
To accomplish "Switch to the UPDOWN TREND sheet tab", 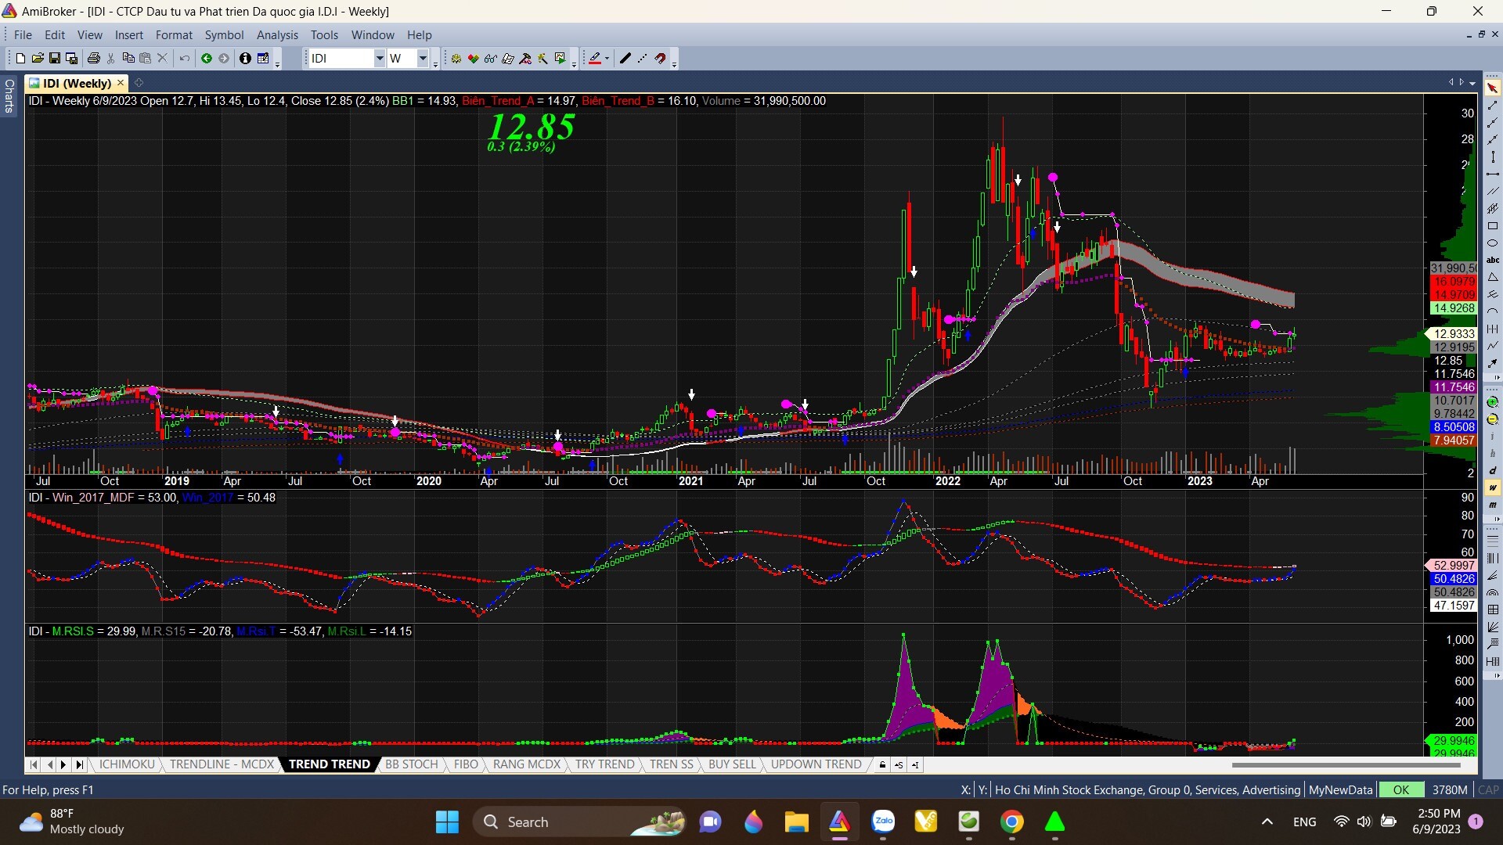I will (x=816, y=764).
